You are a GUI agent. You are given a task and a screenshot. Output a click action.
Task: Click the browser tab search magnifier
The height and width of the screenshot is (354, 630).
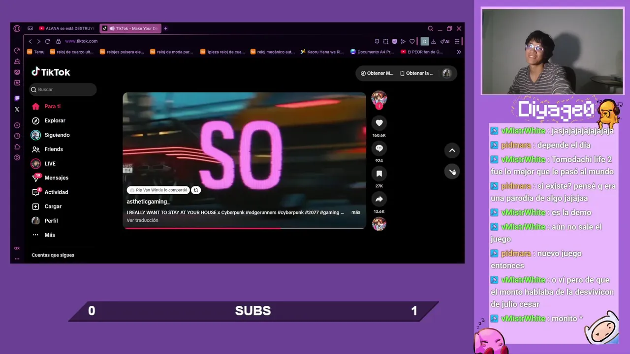click(430, 29)
